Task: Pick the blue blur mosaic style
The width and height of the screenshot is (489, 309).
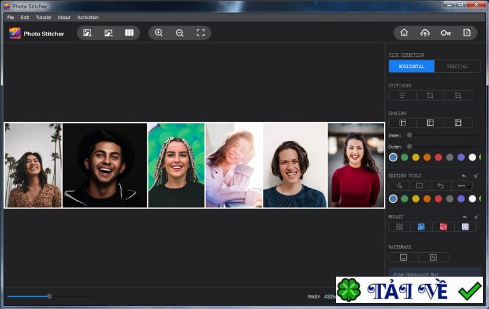Action: [421, 227]
